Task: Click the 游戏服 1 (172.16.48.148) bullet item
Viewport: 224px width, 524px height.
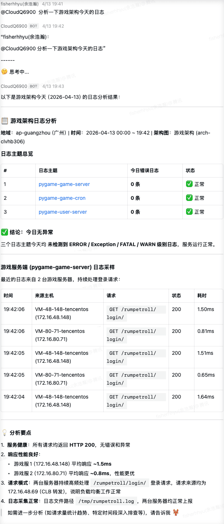Action: pos(63,464)
